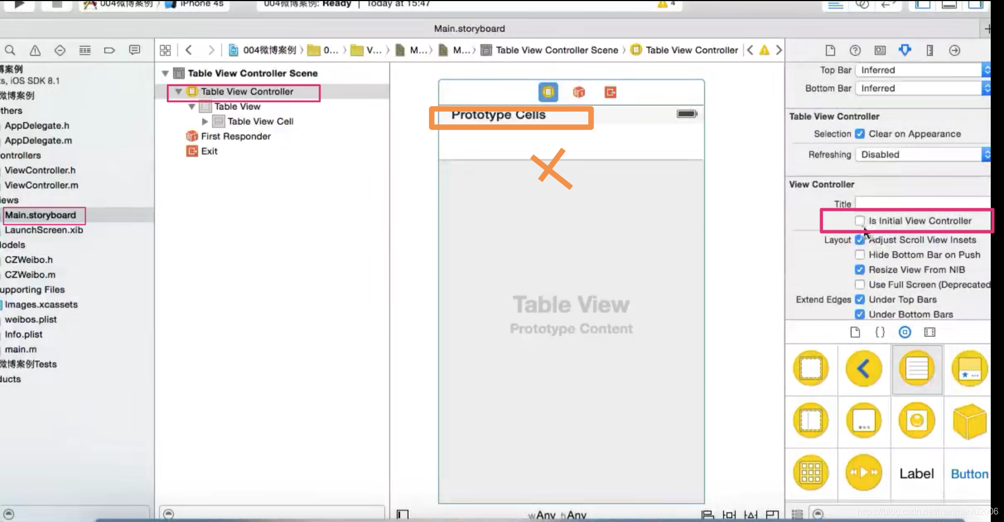Screen dimensions: 1004x522
Task: Toggle Resize View From NIB
Action: [860, 270]
